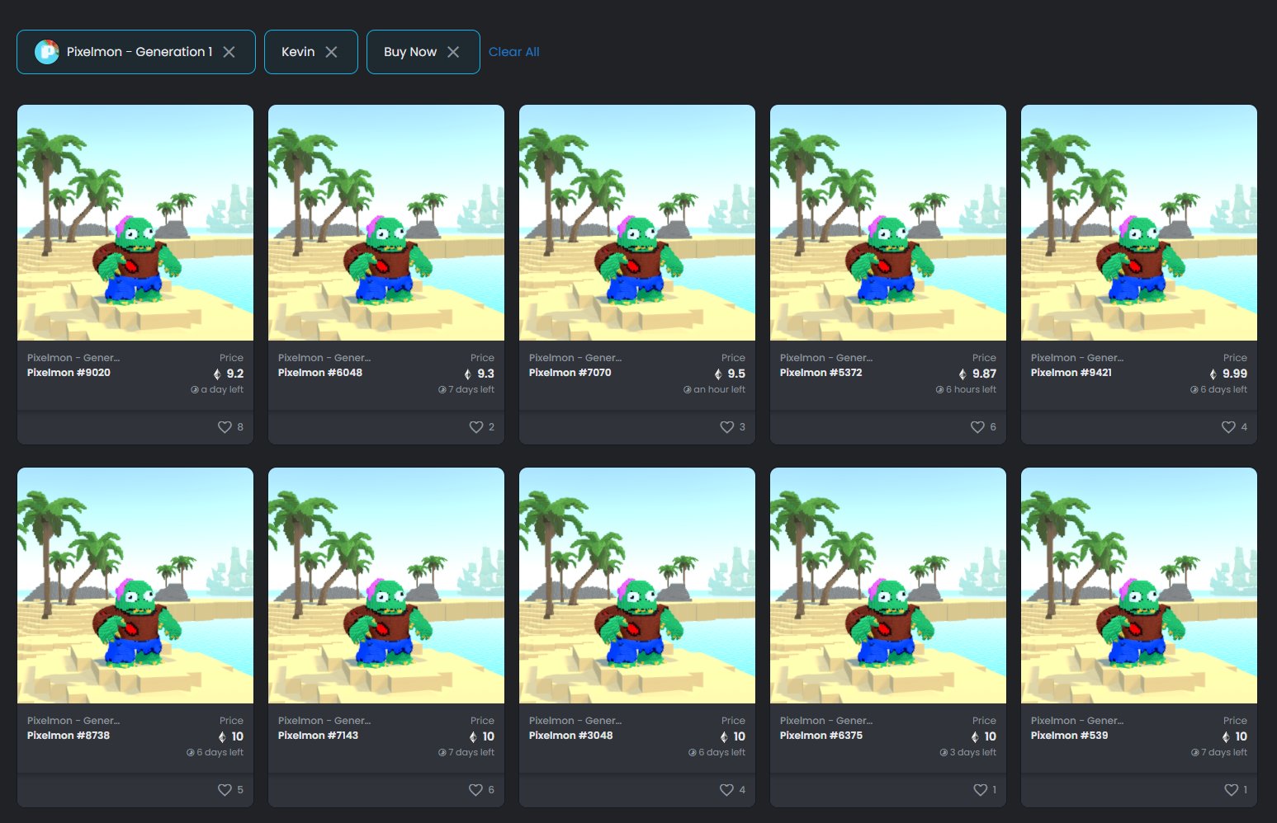This screenshot has height=823, width=1277.
Task: Click the title Pixelmon #6048
Action: [x=320, y=373]
